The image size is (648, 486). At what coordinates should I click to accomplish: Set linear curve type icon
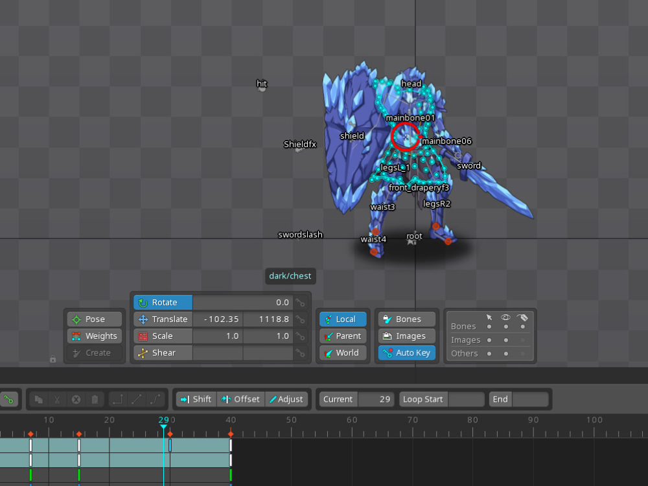pos(136,399)
